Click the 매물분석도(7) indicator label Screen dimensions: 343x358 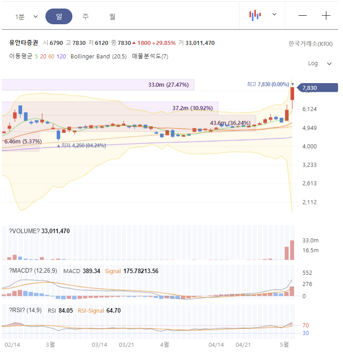pyautogui.click(x=150, y=56)
